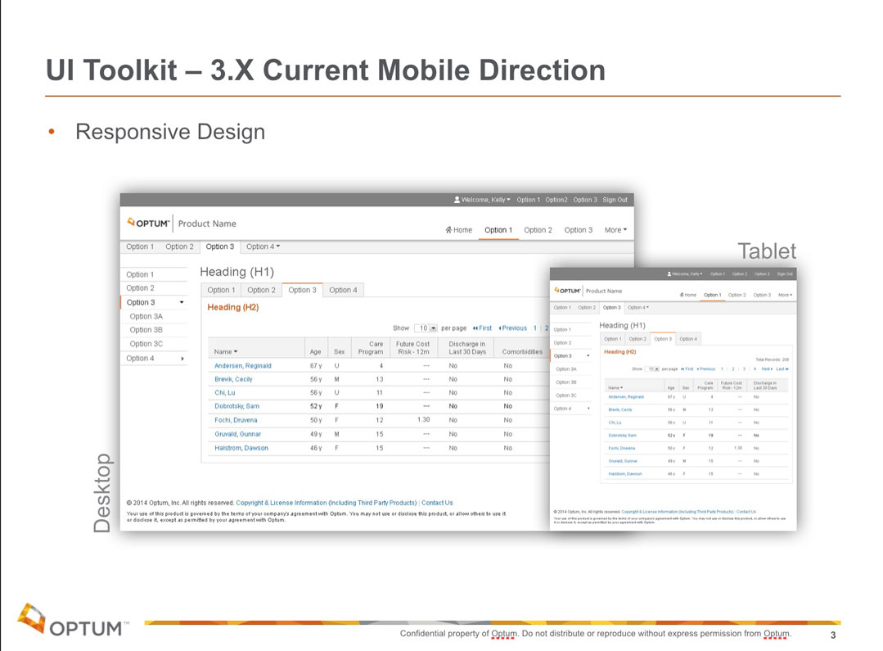Open patient Andersen, Reginald in desktop table

click(x=242, y=365)
